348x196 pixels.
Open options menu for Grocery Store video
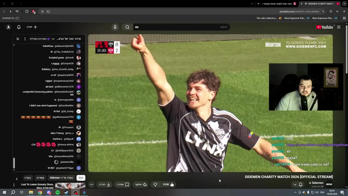[14, 185]
